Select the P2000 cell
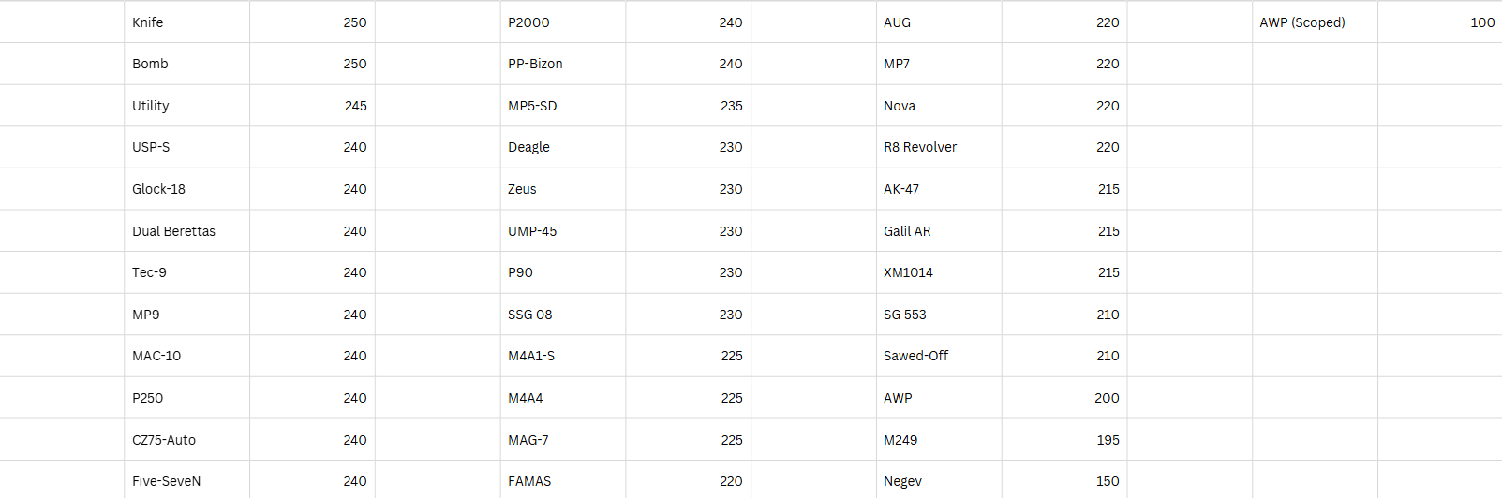 pos(562,22)
